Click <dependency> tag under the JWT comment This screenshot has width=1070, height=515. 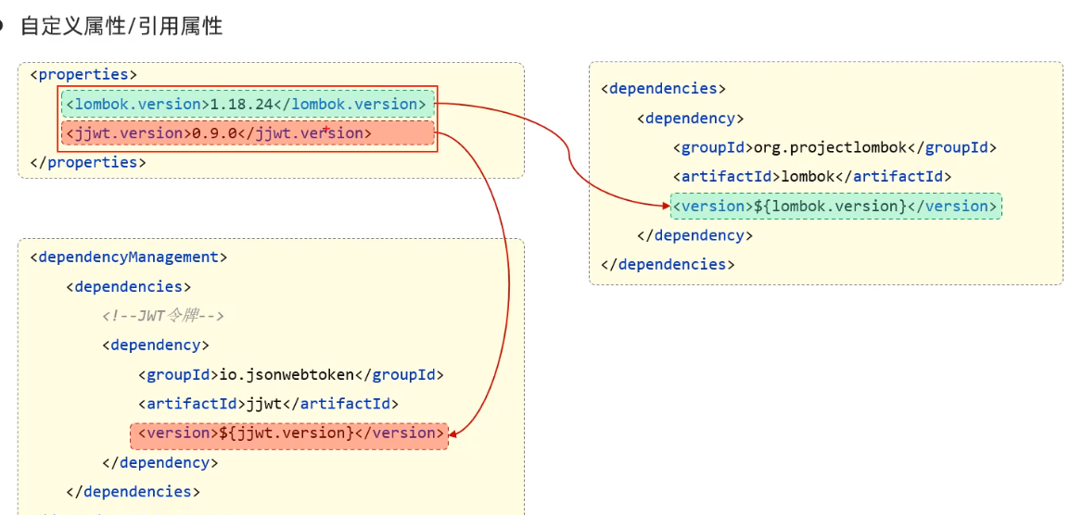click(156, 345)
